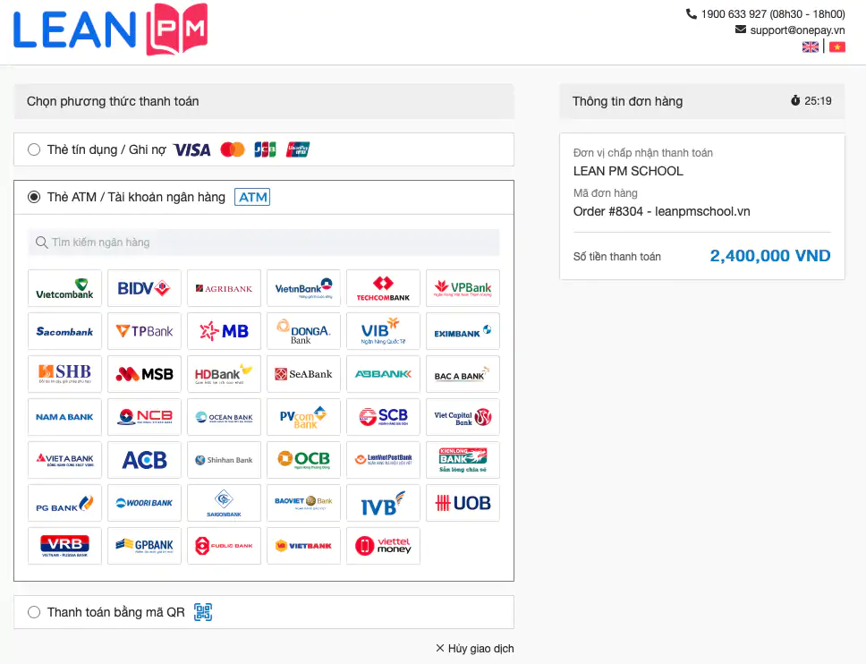Choose the SCB bank tile
The image size is (866, 664).
point(383,417)
